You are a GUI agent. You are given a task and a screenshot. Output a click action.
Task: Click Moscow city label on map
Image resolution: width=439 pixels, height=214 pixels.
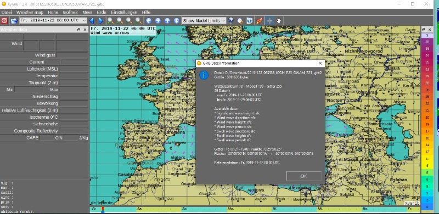point(335,54)
